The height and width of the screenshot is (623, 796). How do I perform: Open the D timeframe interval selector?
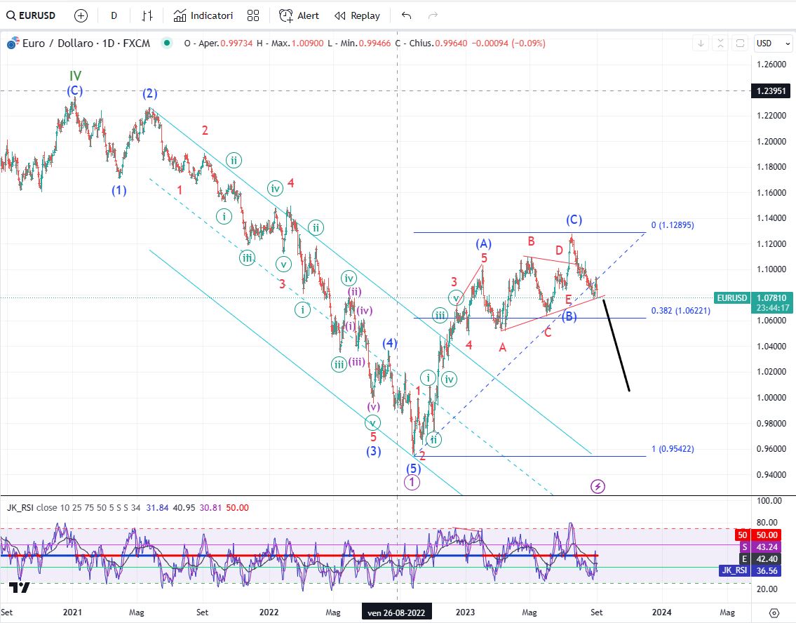click(x=114, y=15)
